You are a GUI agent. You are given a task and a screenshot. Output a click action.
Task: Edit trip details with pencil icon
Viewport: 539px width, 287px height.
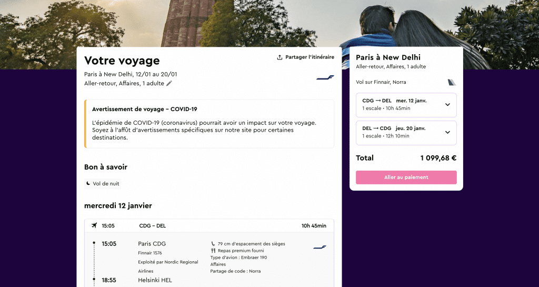[x=169, y=84]
